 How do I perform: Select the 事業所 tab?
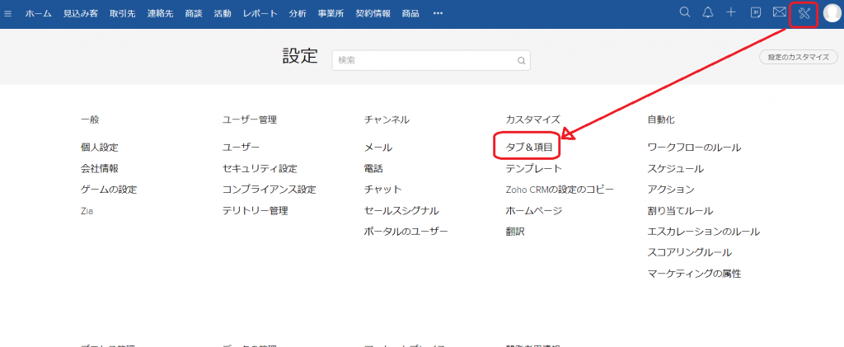331,14
